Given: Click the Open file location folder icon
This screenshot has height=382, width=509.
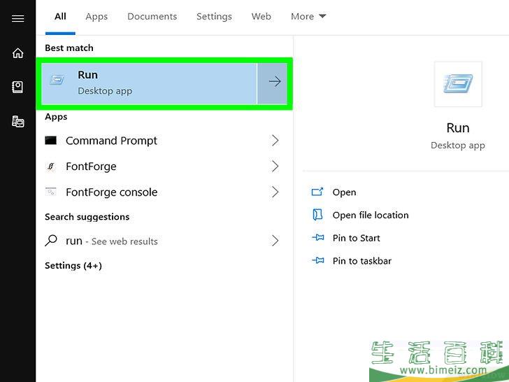Looking at the screenshot, I should point(317,215).
